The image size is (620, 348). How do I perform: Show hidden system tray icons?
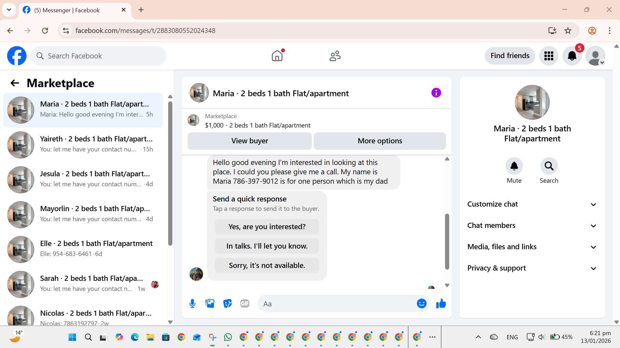478,337
